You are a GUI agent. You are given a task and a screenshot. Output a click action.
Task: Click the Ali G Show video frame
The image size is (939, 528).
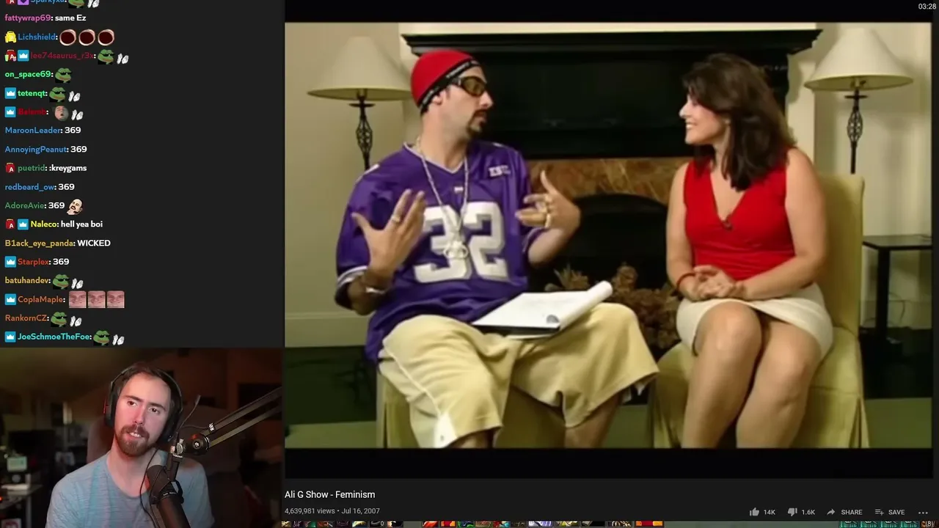coord(608,235)
